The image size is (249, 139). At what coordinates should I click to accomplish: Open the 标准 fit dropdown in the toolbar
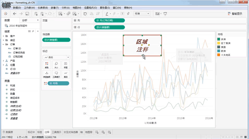(x=141, y=14)
